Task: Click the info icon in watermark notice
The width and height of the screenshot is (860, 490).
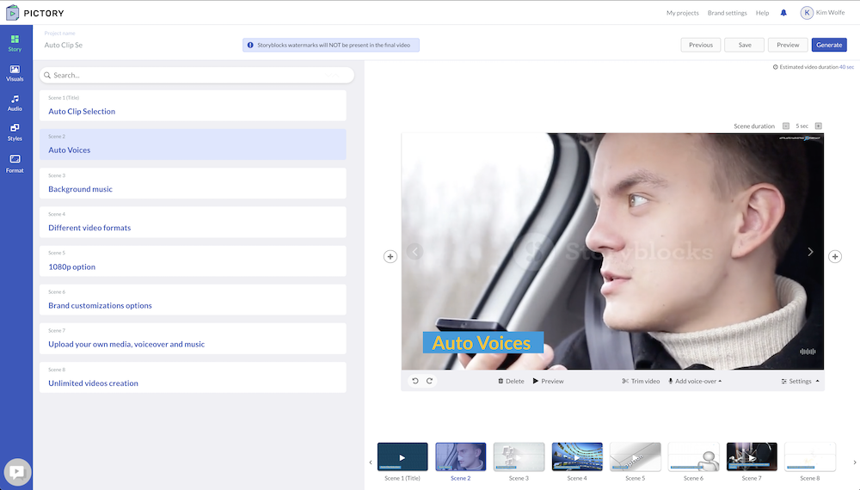Action: click(x=250, y=45)
